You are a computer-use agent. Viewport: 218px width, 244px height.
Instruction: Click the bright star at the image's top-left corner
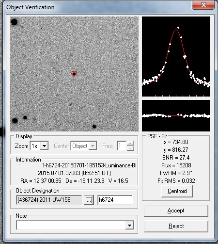pyautogui.click(x=14, y=22)
